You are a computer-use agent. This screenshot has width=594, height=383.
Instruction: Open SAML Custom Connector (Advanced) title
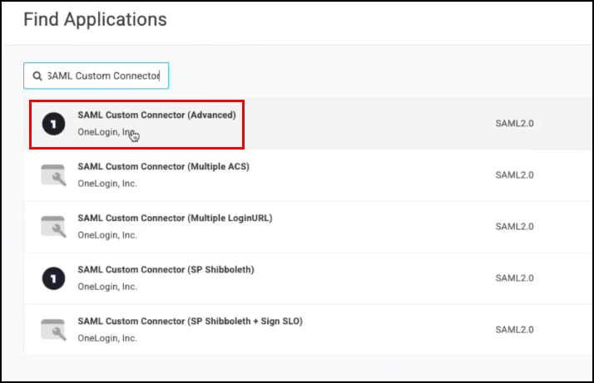coord(156,115)
